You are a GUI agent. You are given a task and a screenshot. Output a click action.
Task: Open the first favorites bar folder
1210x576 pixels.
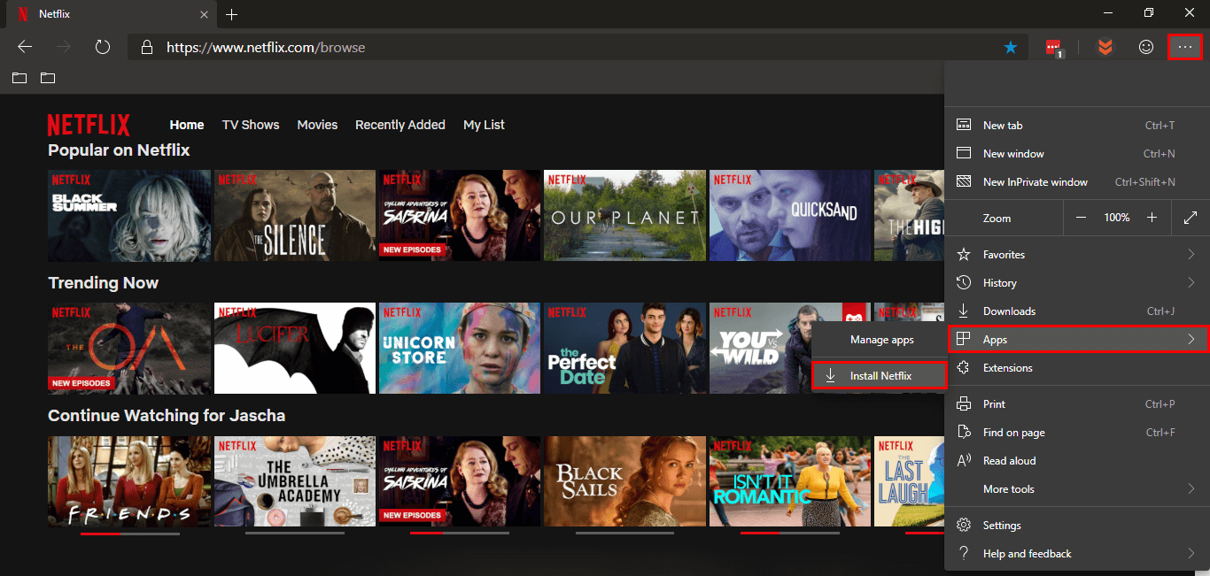click(19, 78)
